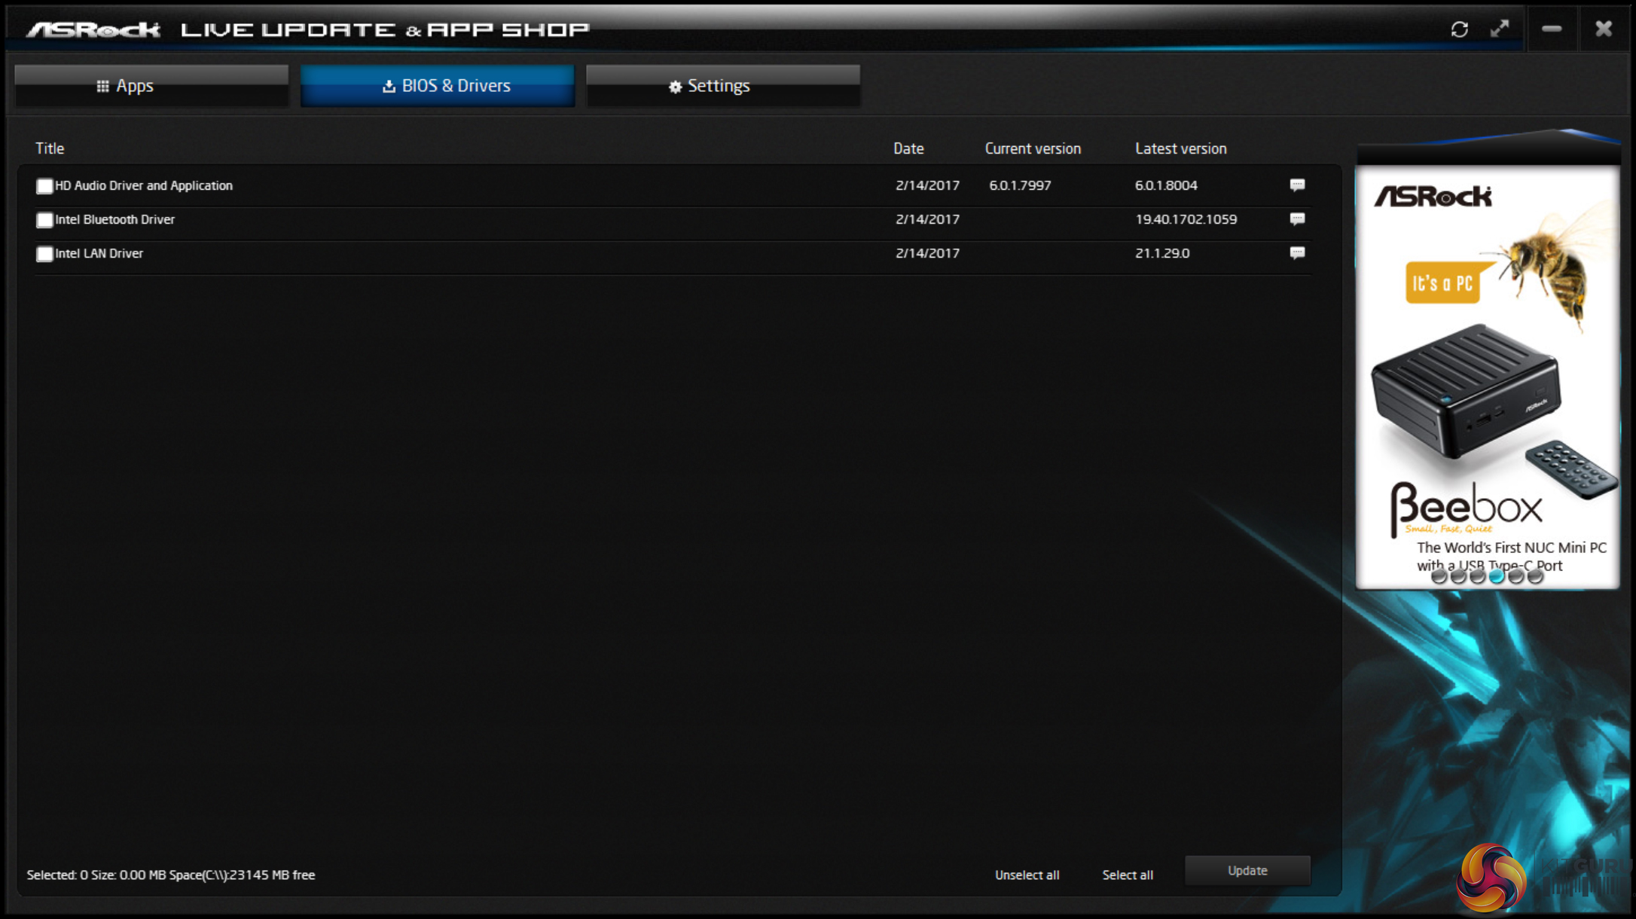This screenshot has height=919, width=1636.
Task: Click the refresh icon in title bar
Action: [x=1459, y=29]
